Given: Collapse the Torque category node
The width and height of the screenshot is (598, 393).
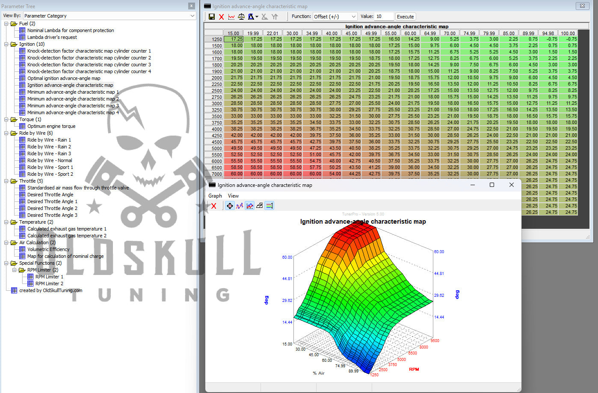Looking at the screenshot, I should click(x=6, y=119).
